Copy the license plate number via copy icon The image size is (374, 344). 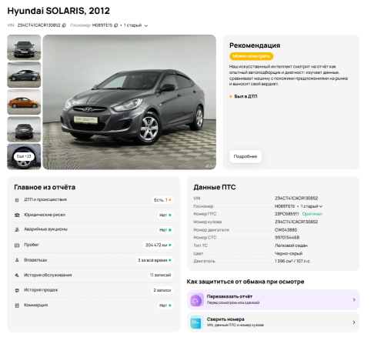pyautogui.click(x=115, y=25)
